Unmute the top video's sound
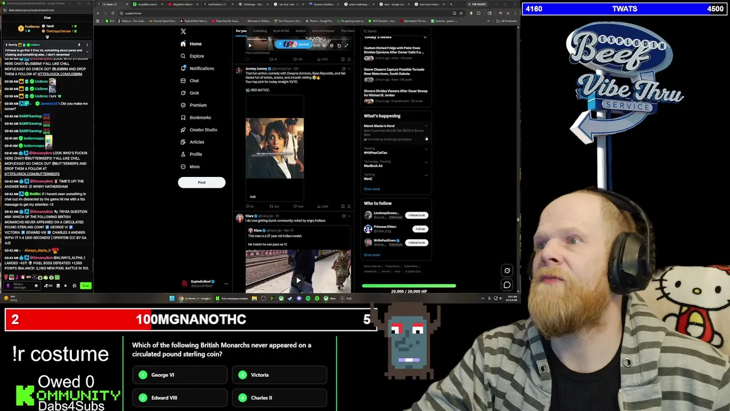Image resolution: width=730 pixels, height=411 pixels. point(324,46)
